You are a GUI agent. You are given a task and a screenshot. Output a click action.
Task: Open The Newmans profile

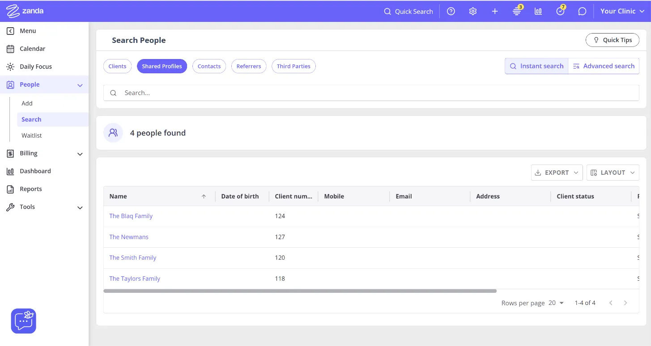point(129,237)
